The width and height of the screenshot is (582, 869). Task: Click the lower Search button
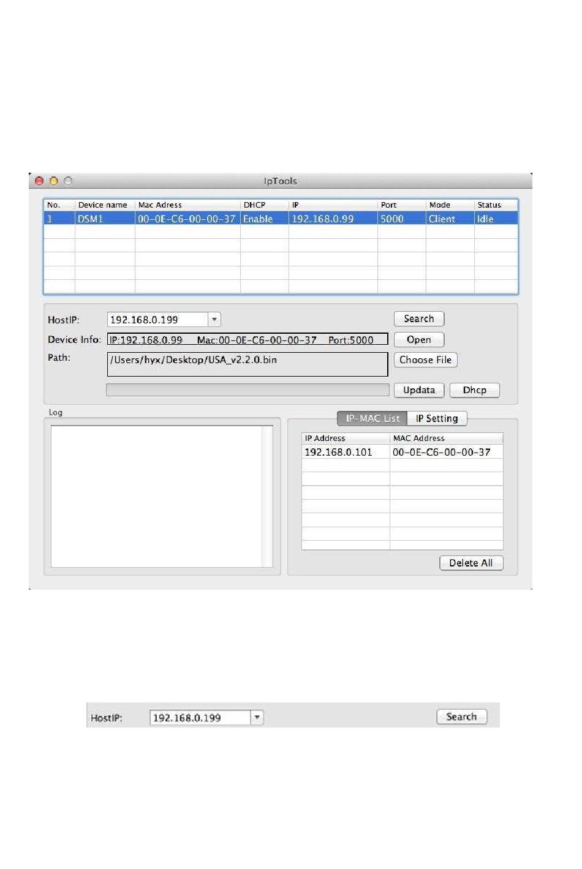[461, 717]
